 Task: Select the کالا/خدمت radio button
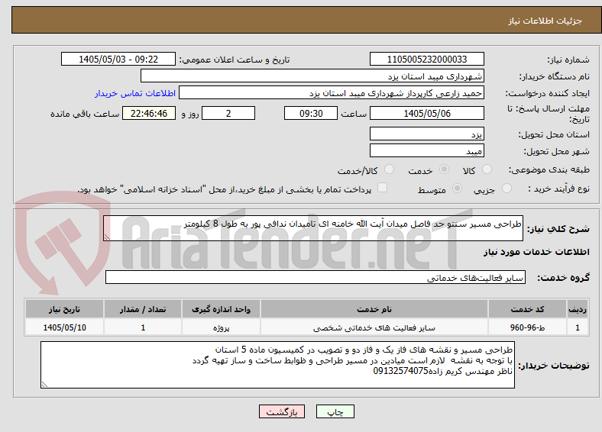[389, 169]
